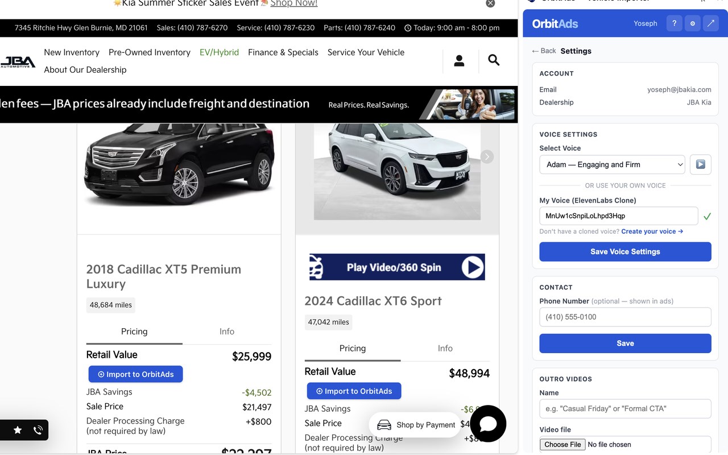Click the Real Prices. Real Savings. banner
Screen dimensions: 728x455
[x=369, y=105]
